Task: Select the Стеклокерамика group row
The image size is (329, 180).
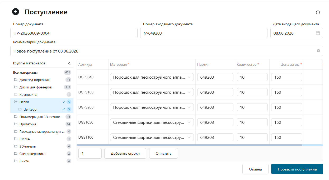Action: coord(42,154)
